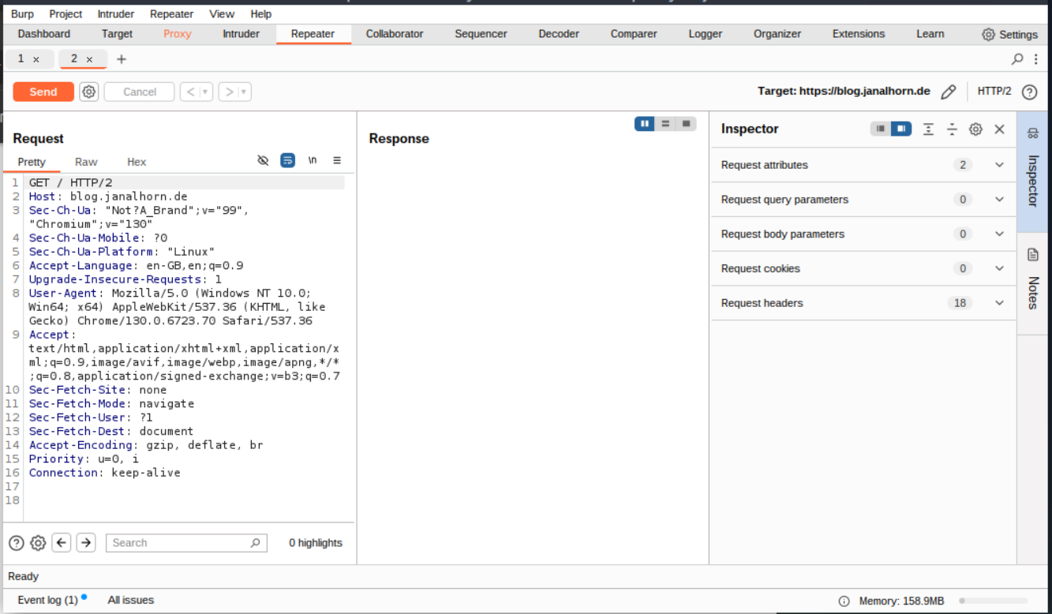Go to the next search match arrow
This screenshot has height=614, width=1052.
pyautogui.click(x=86, y=543)
